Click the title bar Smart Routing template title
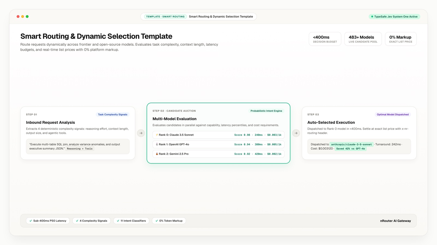This screenshot has height=245, width=437. coord(221,17)
